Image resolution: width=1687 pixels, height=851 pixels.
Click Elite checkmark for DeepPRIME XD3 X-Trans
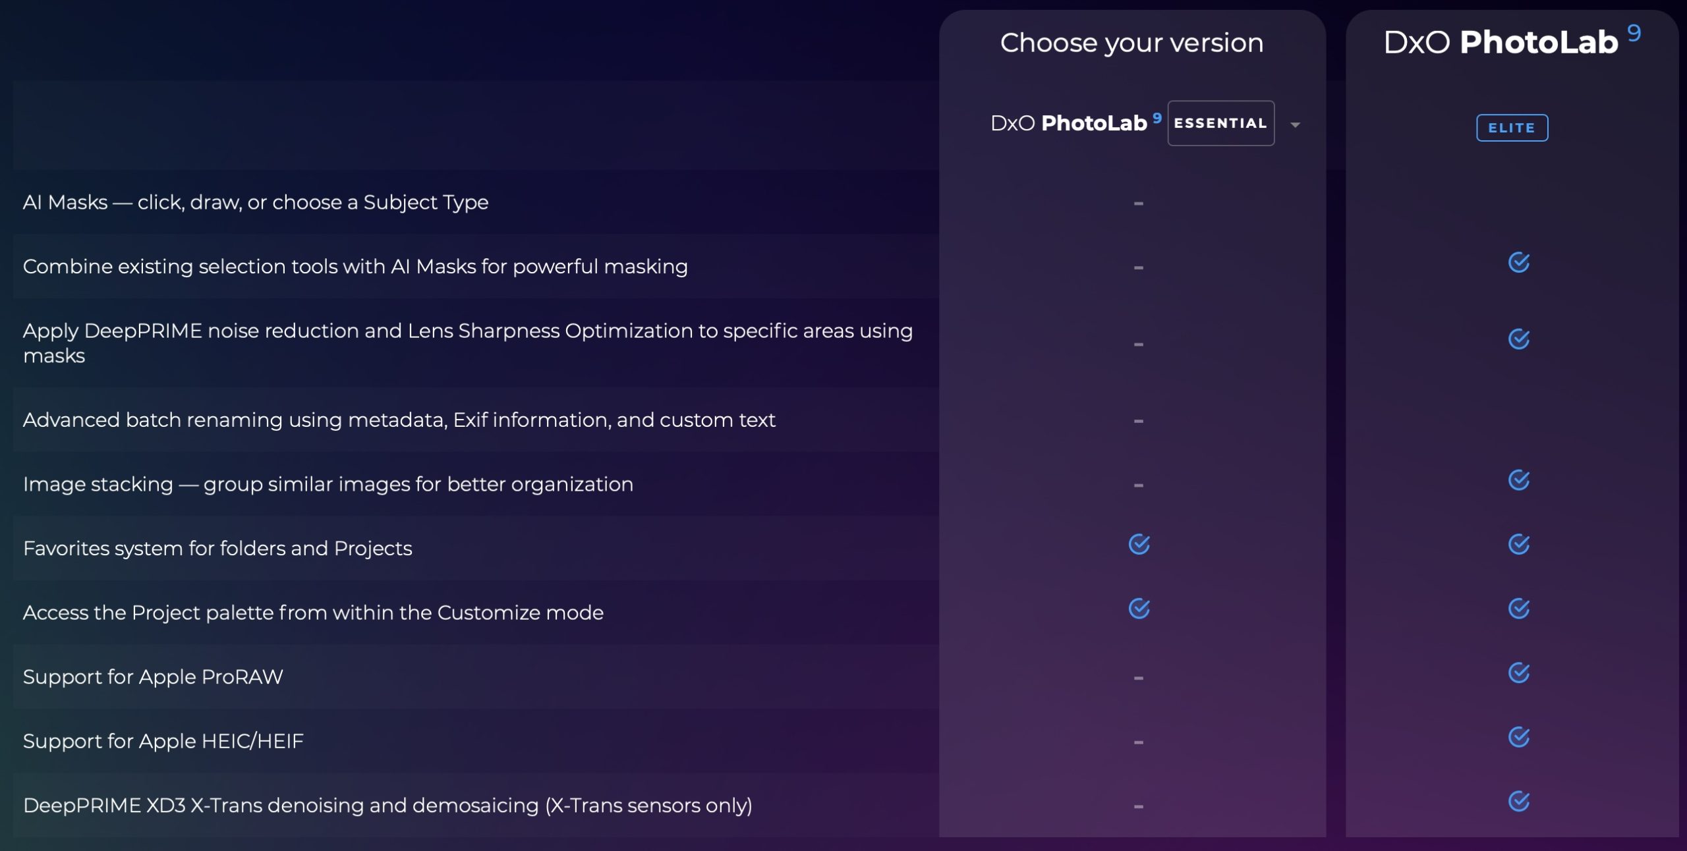pos(1518,802)
